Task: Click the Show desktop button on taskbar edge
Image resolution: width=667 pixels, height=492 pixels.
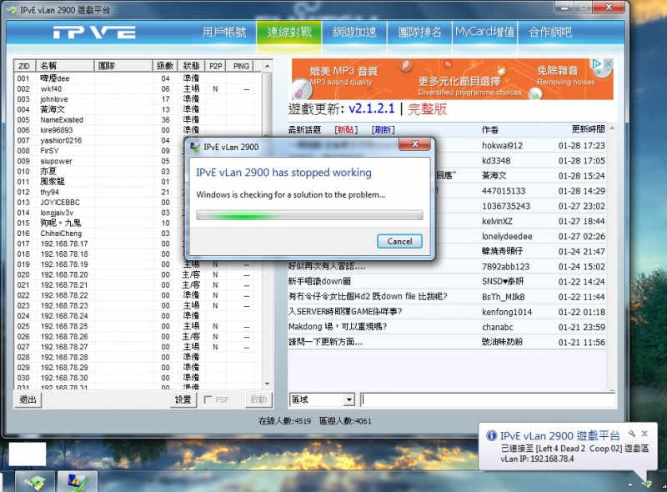Action: [x=664, y=482]
